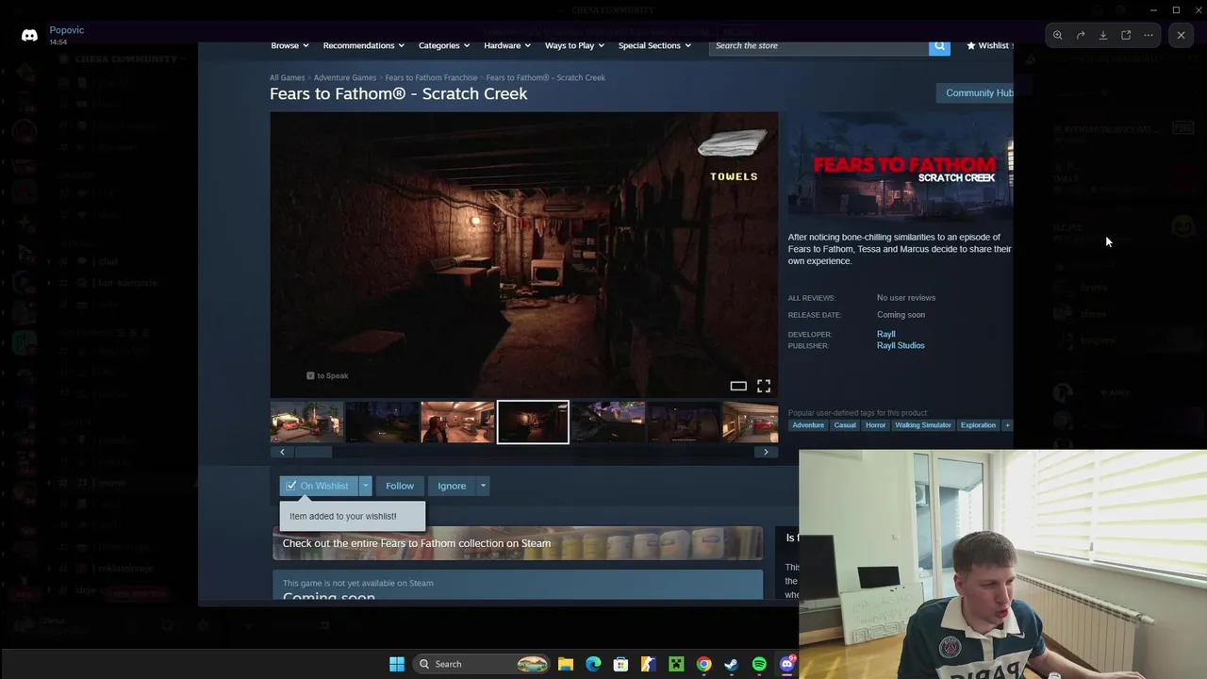Image resolution: width=1207 pixels, height=679 pixels.
Task: Select the Walking Simulator tag
Action: [923, 425]
